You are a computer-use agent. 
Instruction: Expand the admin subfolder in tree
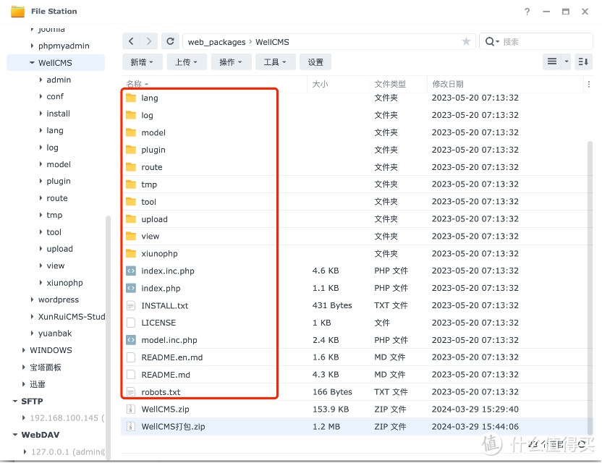click(x=41, y=80)
